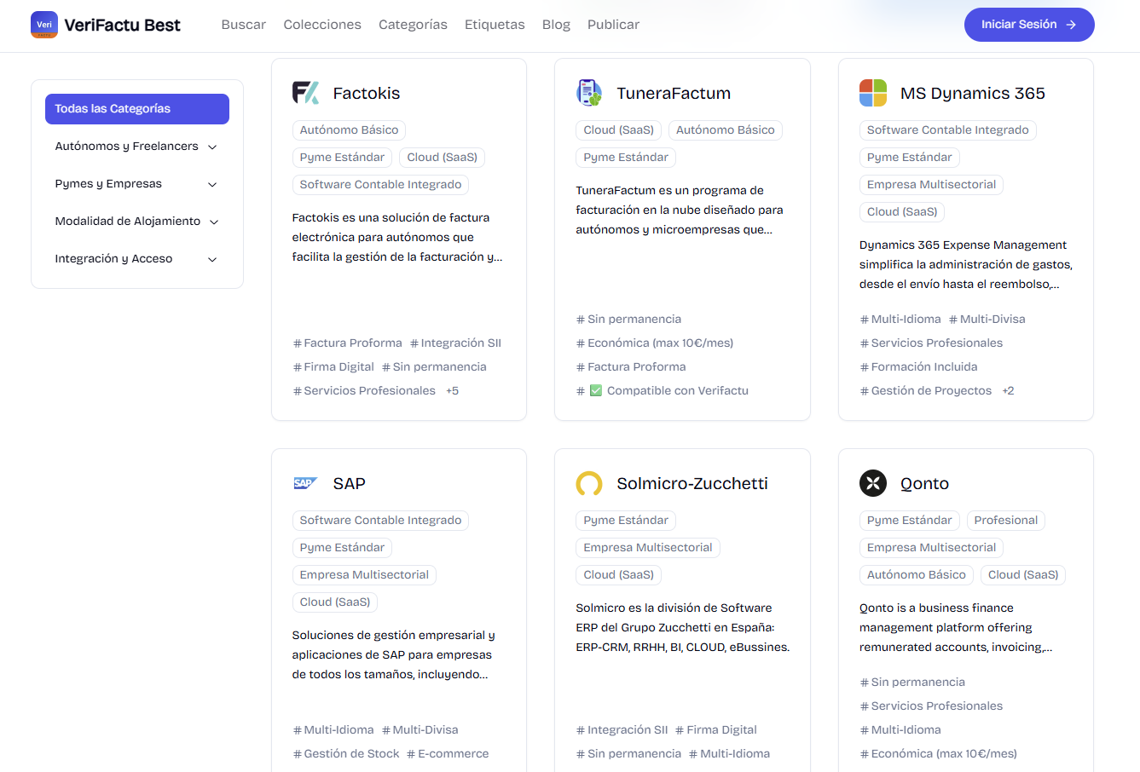Click Solmicro description about Grupo Zucchetti
This screenshot has height=772, width=1140.
pos(683,628)
